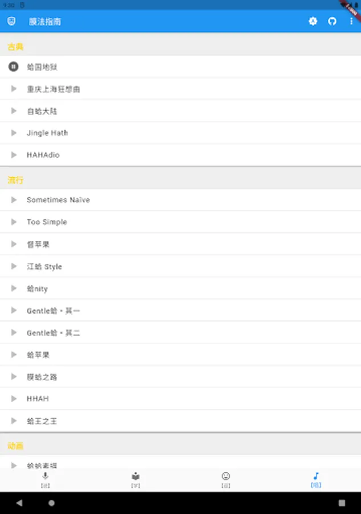Select the 重庆上海狂想曲 title text
This screenshot has width=361, height=514.
(x=54, y=89)
